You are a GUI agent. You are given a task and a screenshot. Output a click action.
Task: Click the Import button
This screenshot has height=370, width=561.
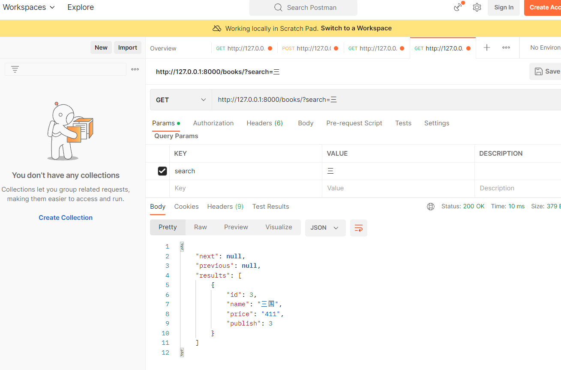(128, 47)
